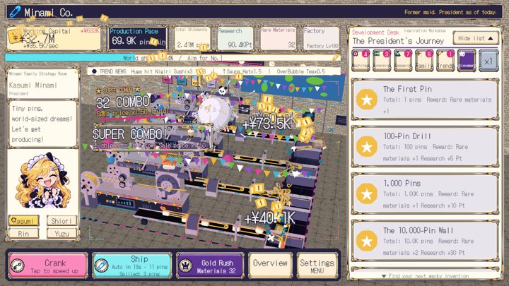This screenshot has width=509, height=286.
Task: Click the World share progress bar
Action: (172, 58)
